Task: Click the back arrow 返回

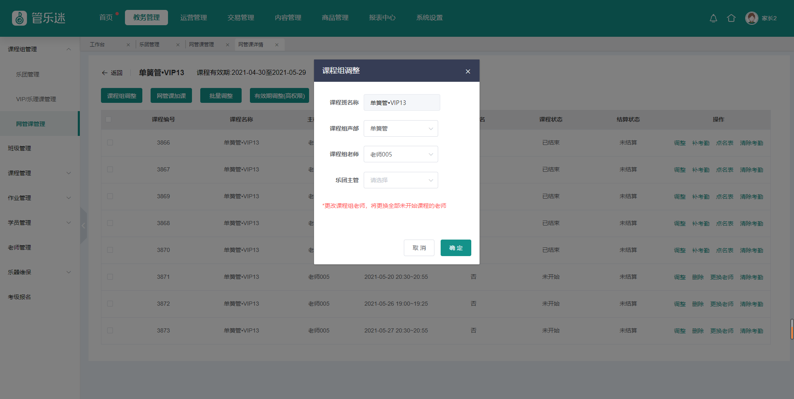Action: (x=112, y=73)
